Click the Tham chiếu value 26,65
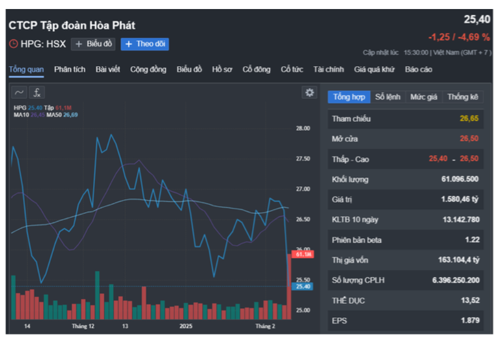Image resolution: width=497 pixels, height=337 pixels. 469,119
